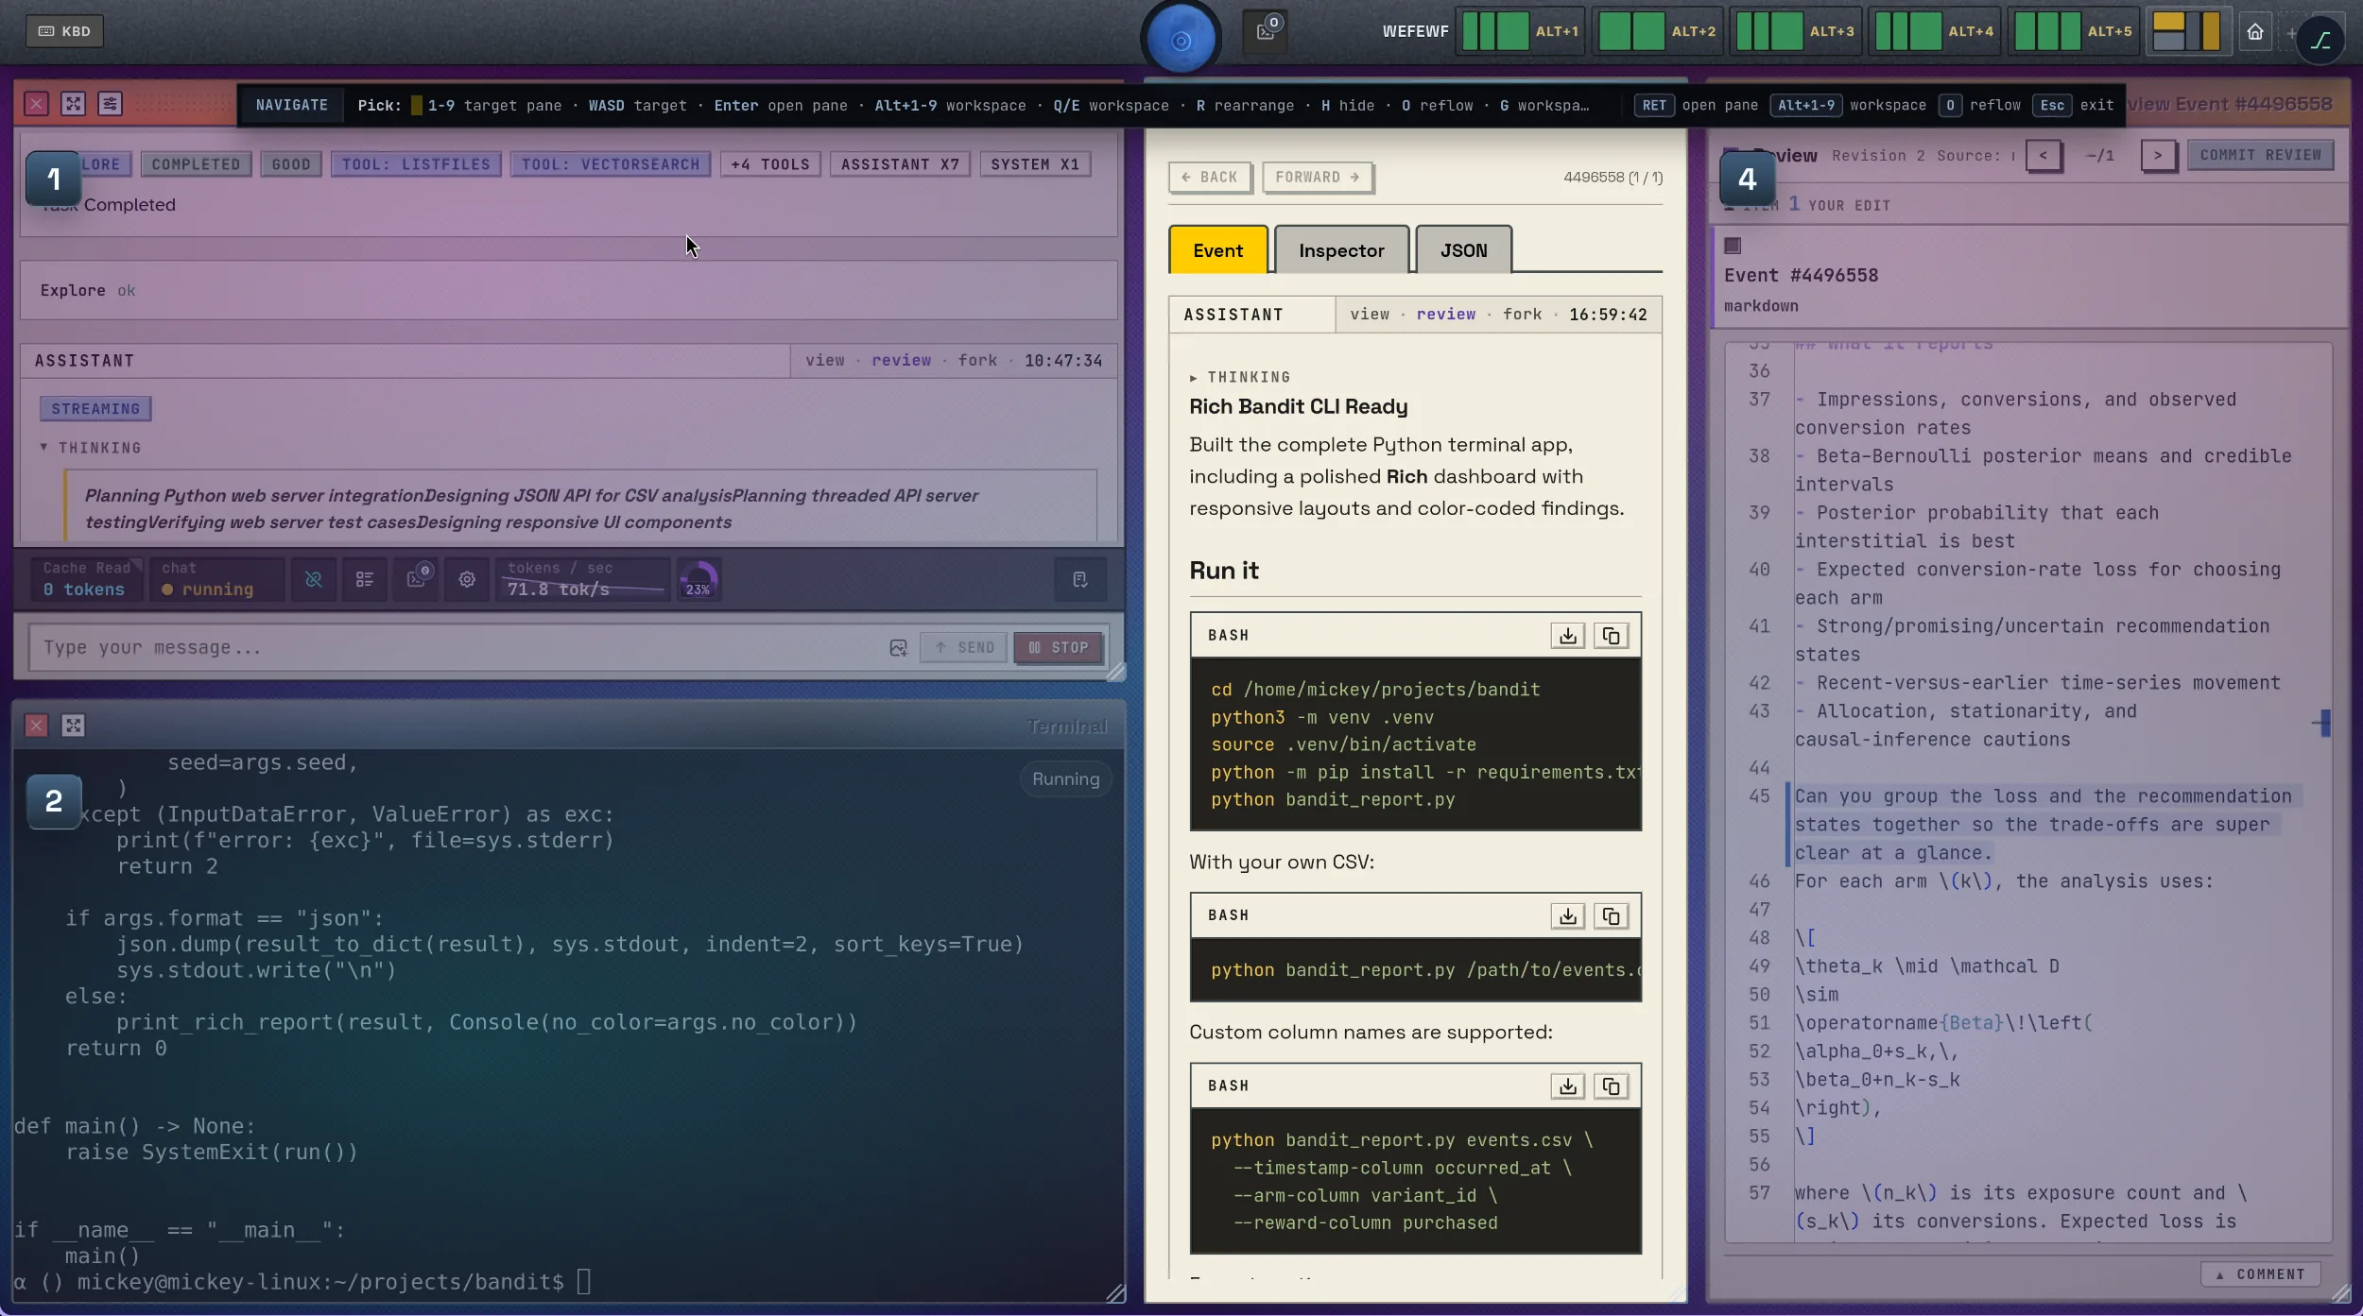
Task: Open the top bar terminal sessions icon
Action: (1266, 31)
